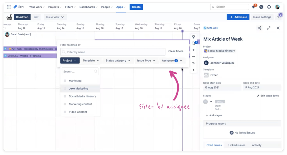
Task: Open the Linked issues tab
Action: [x=237, y=145]
